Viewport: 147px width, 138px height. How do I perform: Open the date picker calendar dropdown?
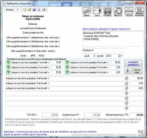pos(120,56)
